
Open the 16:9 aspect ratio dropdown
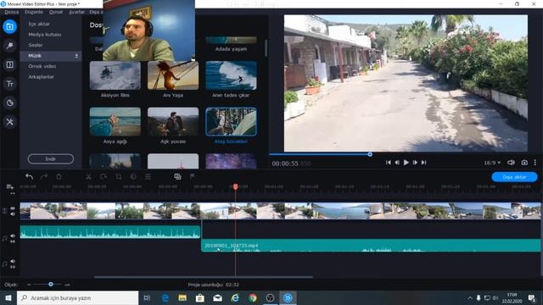coord(492,163)
